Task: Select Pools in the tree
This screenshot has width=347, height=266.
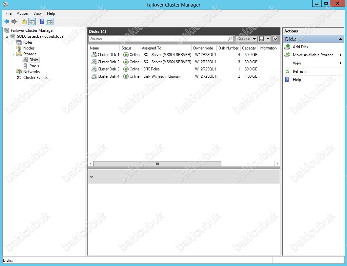Action: pyautogui.click(x=34, y=66)
